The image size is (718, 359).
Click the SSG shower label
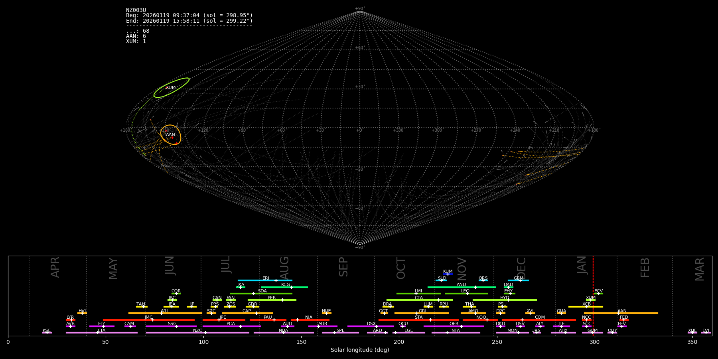coord(172,324)
